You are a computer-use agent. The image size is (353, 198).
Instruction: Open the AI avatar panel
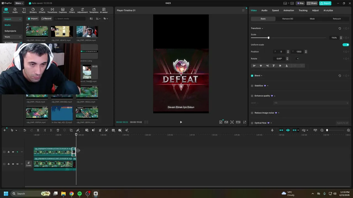coord(104,10)
